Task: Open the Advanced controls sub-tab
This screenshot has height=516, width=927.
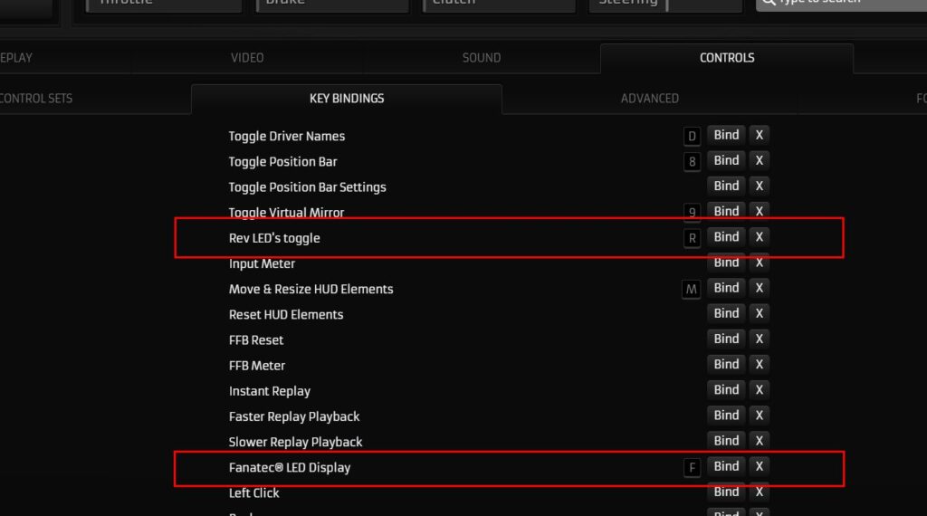Action: tap(650, 99)
